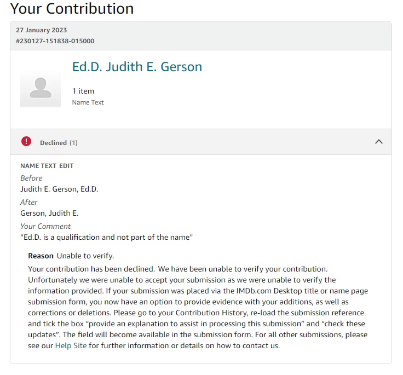Click the Before value Judith E. Gerson, Ed.D.
Viewport: 403px width, 375px height.
point(59,189)
